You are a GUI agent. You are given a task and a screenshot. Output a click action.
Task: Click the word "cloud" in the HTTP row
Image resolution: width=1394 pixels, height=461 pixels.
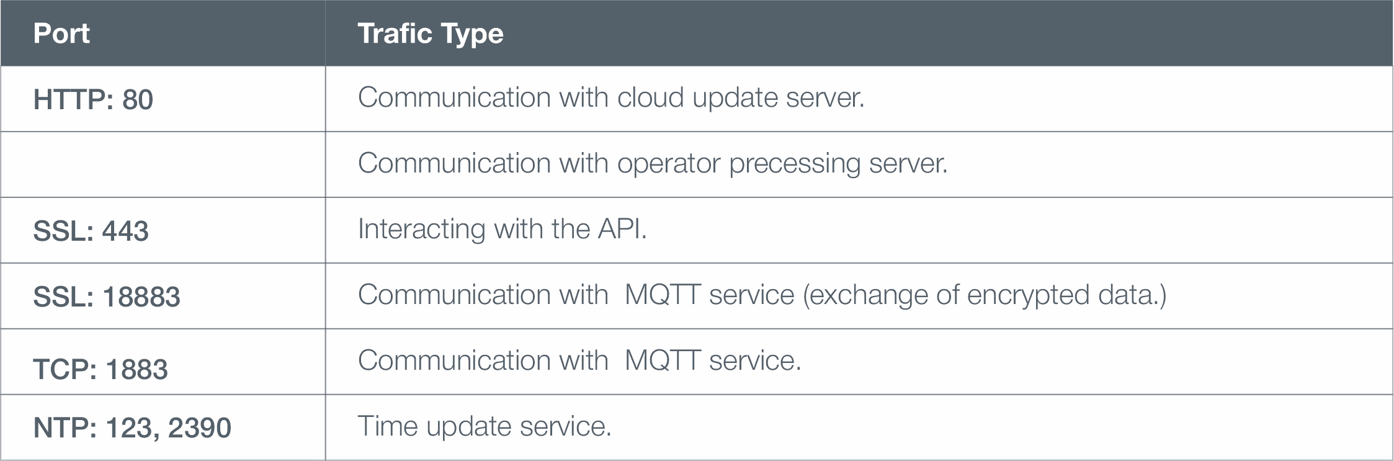pyautogui.click(x=650, y=97)
